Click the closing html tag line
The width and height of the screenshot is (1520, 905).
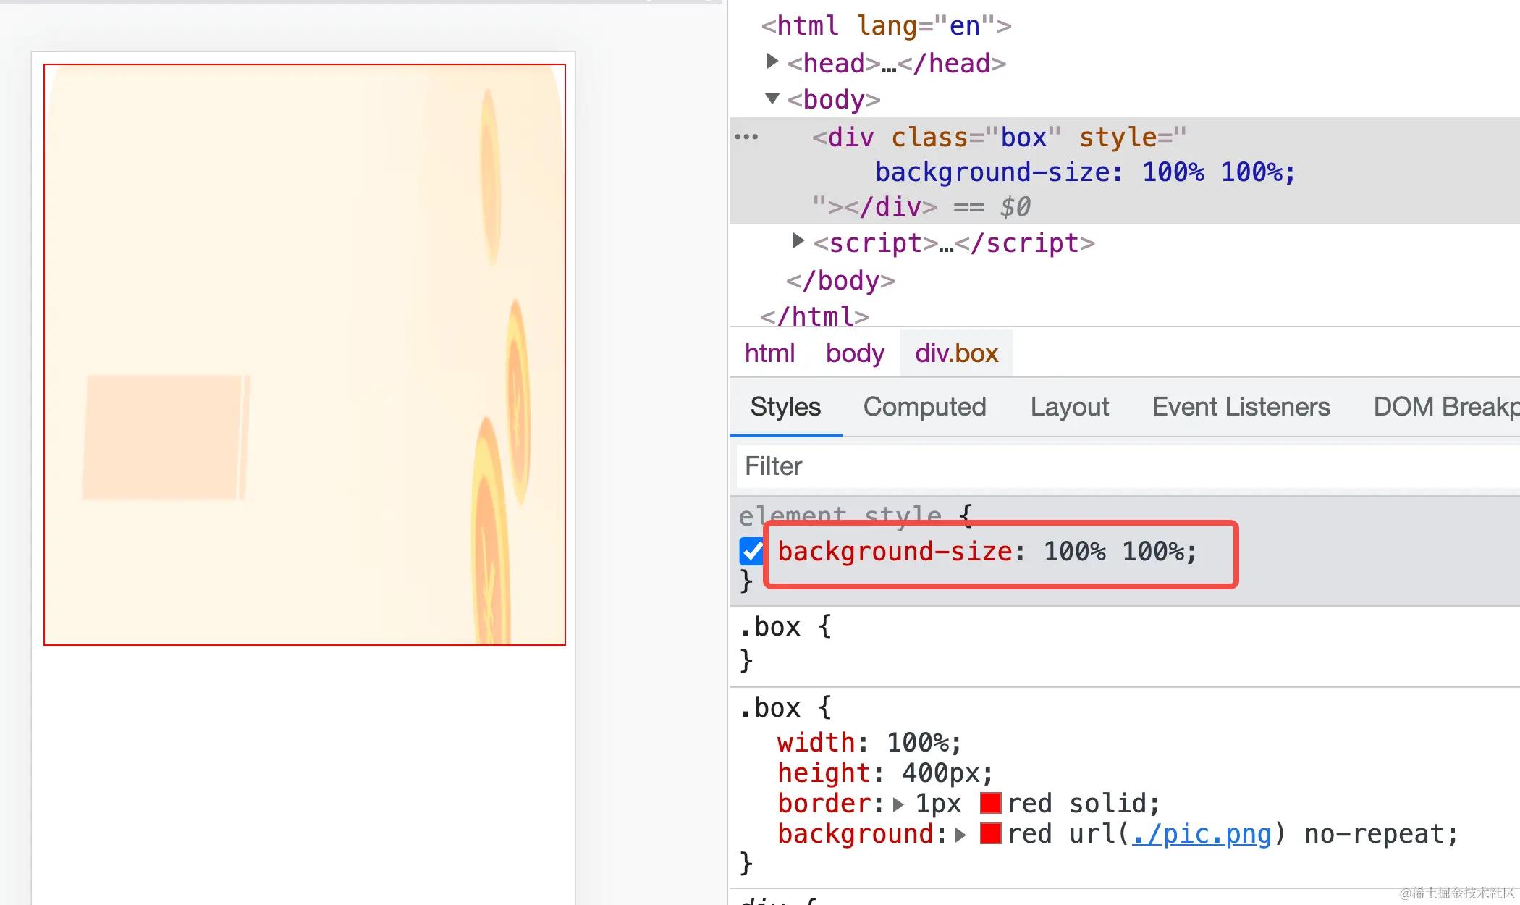pyautogui.click(x=814, y=316)
